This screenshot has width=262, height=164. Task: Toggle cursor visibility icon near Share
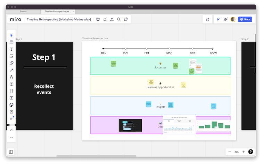click(219, 19)
